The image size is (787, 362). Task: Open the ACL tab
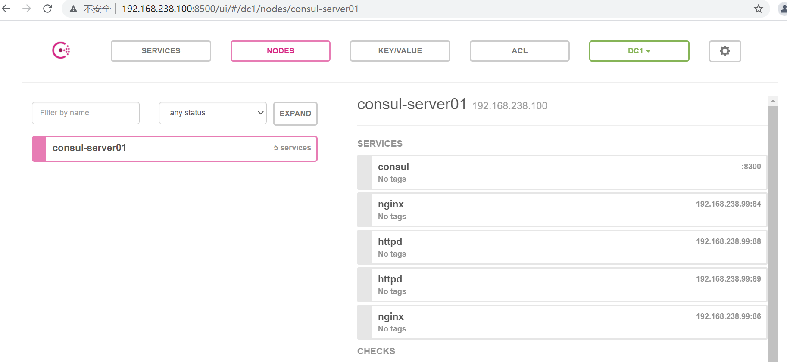click(520, 51)
